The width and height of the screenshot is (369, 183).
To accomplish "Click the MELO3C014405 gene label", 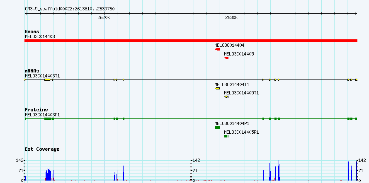I will (x=239, y=54).
